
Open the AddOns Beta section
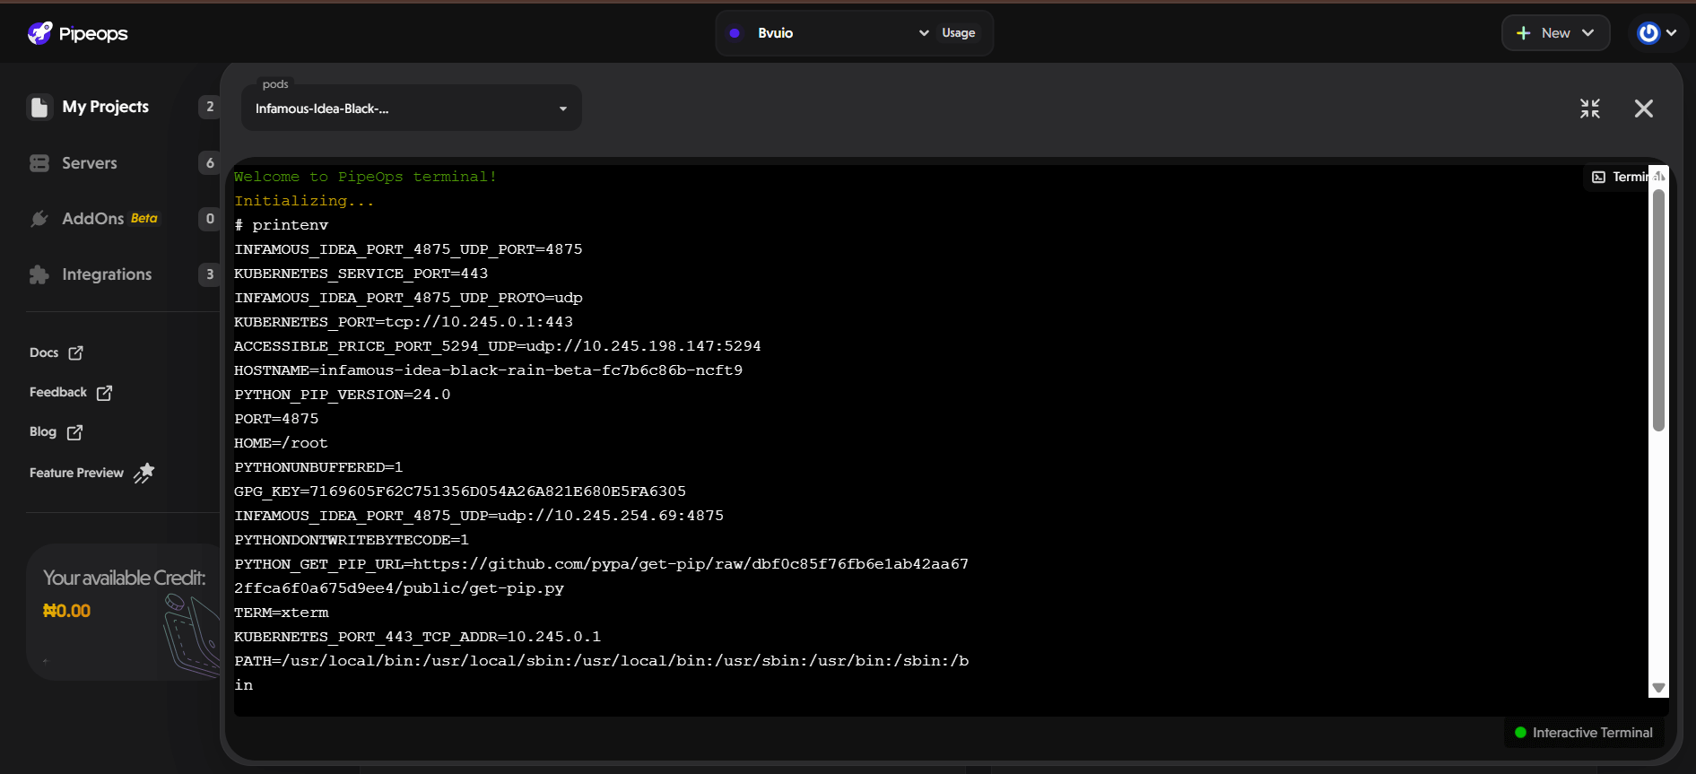pyautogui.click(x=109, y=219)
